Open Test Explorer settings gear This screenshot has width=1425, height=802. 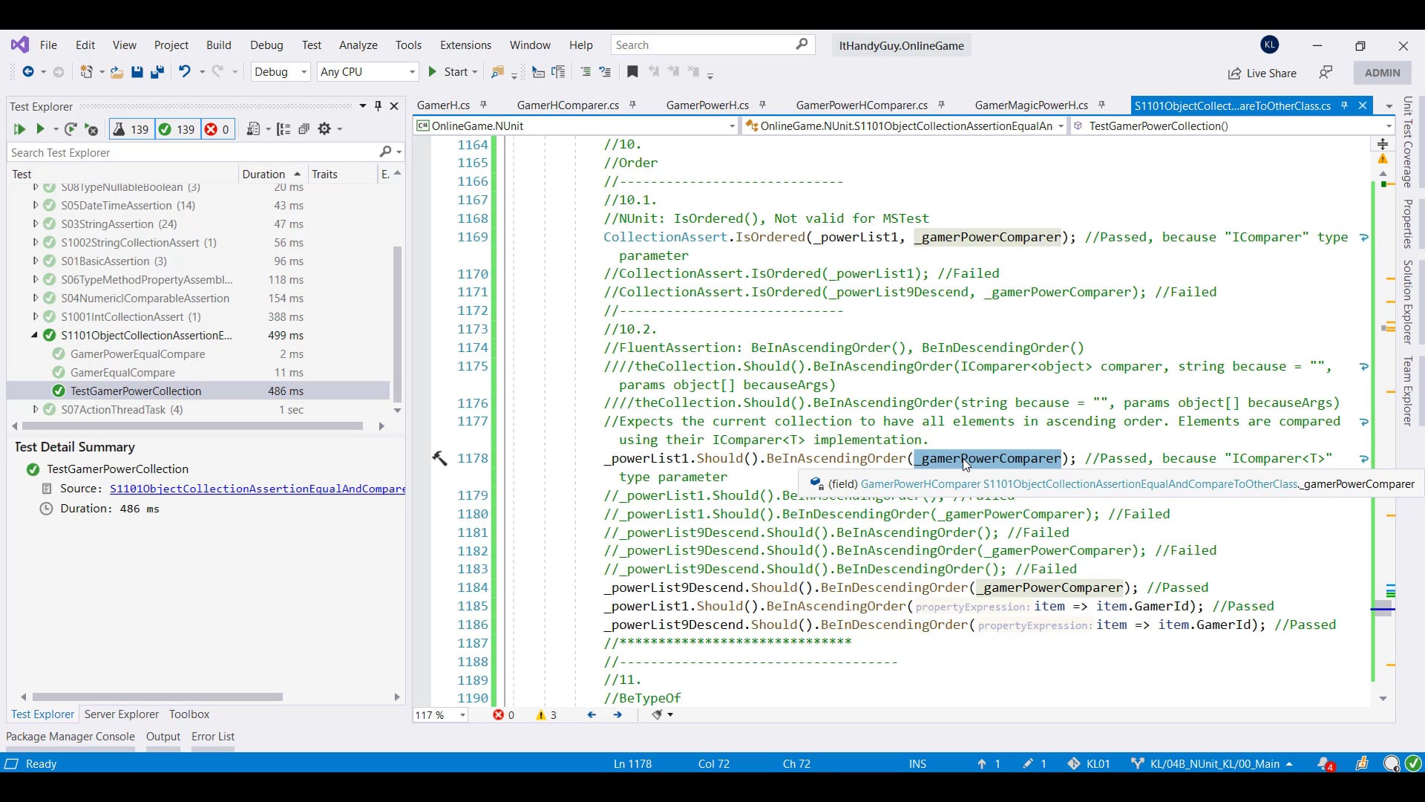[x=324, y=129]
